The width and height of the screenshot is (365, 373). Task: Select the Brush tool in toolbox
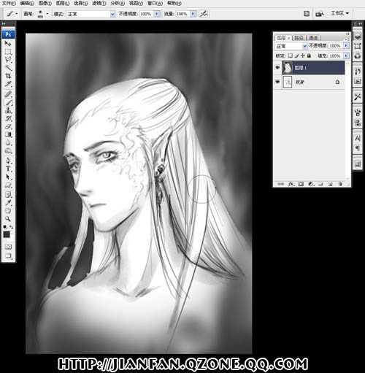coord(8,102)
